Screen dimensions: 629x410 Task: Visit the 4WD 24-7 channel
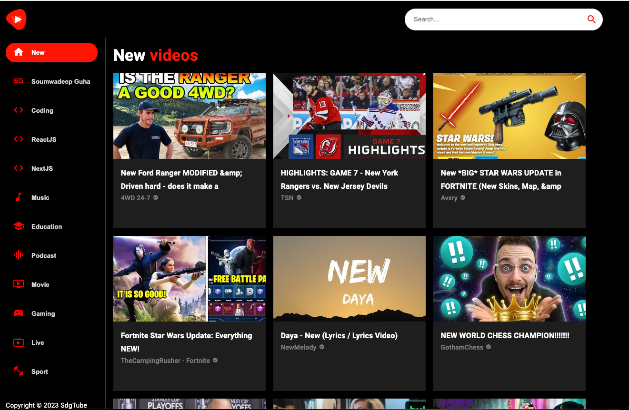pos(136,197)
